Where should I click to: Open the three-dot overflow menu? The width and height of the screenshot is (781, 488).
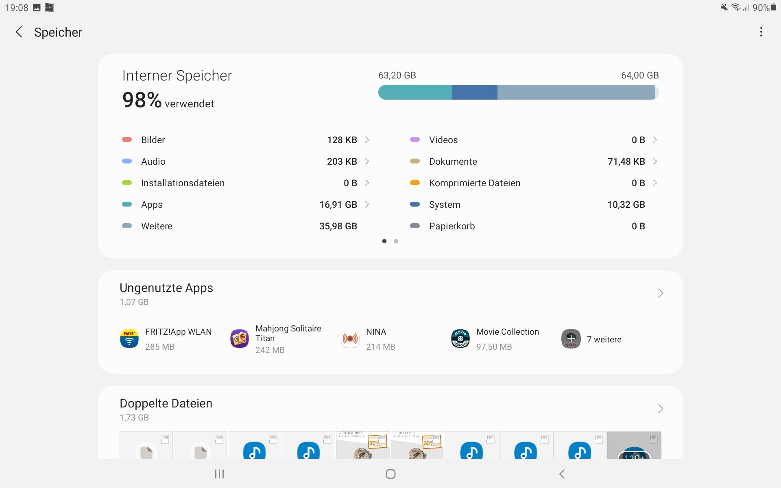click(761, 32)
